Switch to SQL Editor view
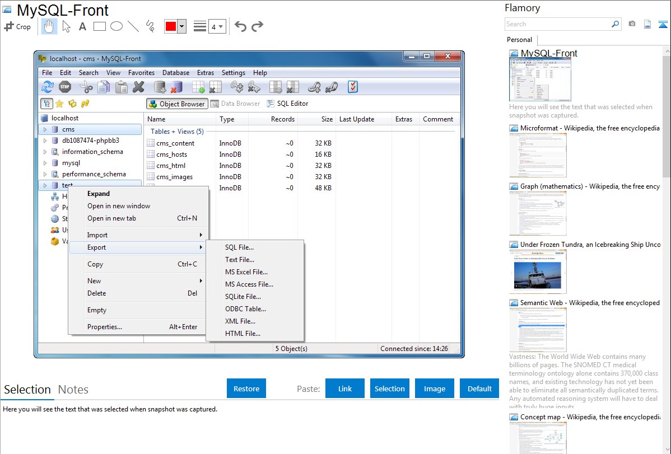The height and width of the screenshot is (454, 671). tap(287, 104)
